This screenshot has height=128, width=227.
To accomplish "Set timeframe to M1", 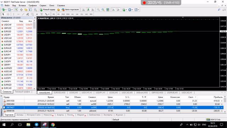I will click(54, 14).
